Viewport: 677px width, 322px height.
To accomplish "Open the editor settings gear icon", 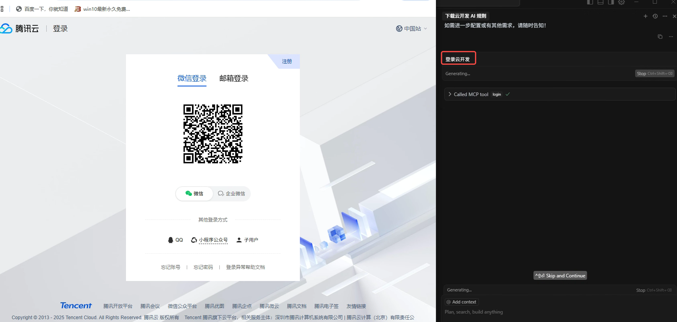I will (x=621, y=2).
